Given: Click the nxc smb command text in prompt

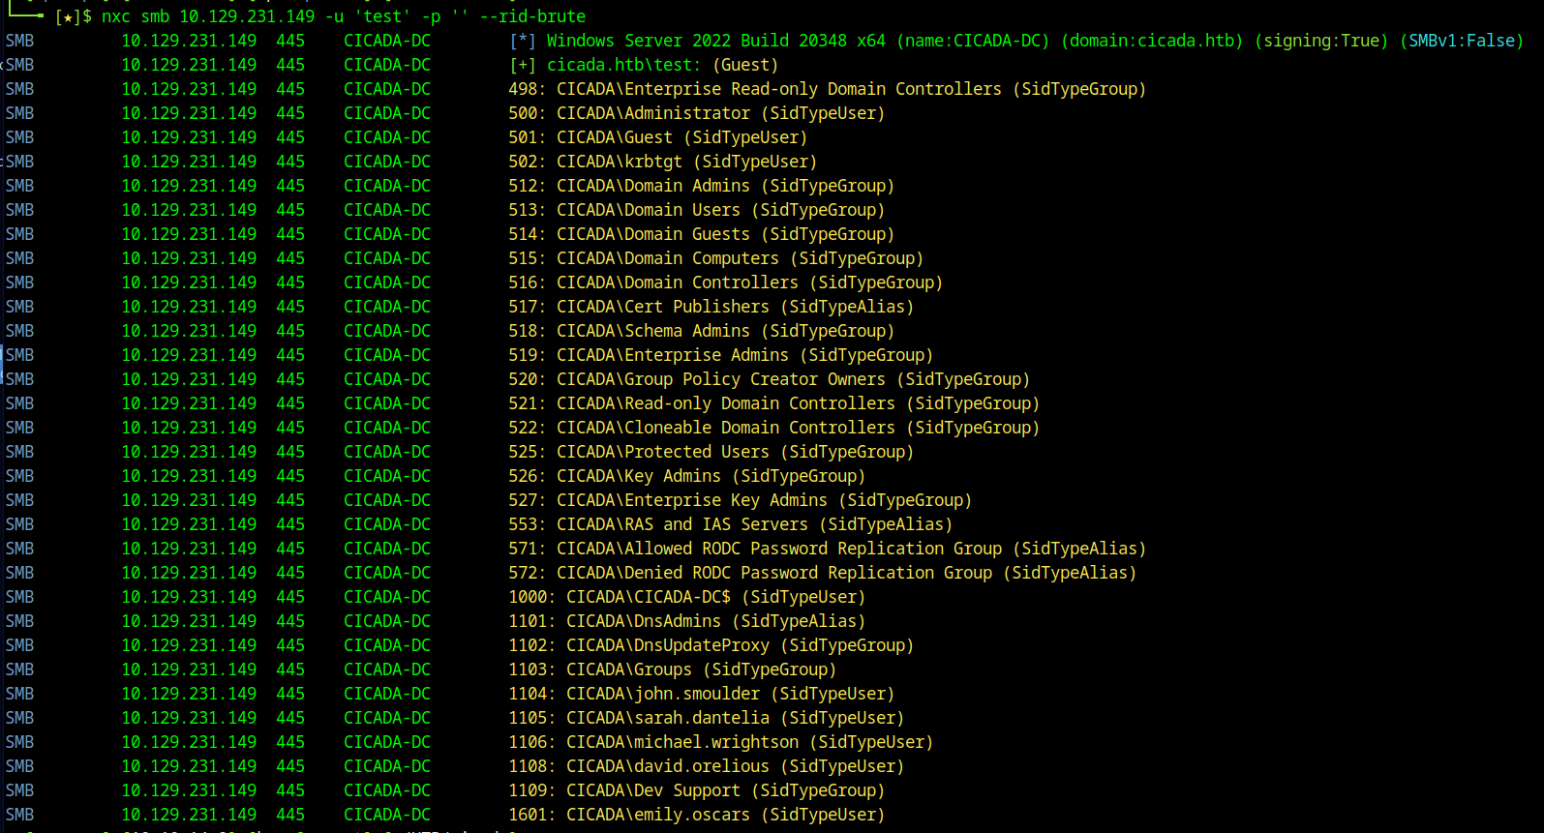Looking at the screenshot, I should tap(136, 16).
